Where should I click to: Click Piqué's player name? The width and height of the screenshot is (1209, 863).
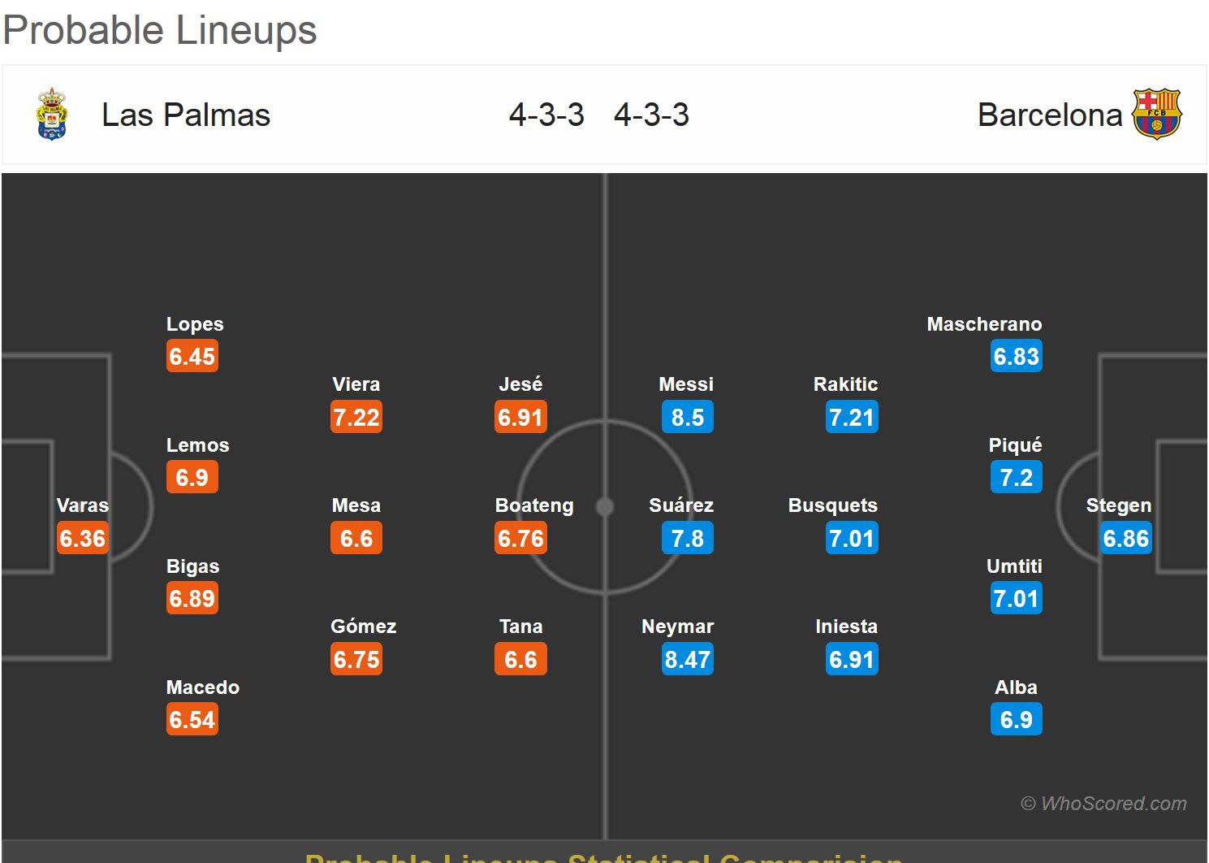coord(1015,445)
